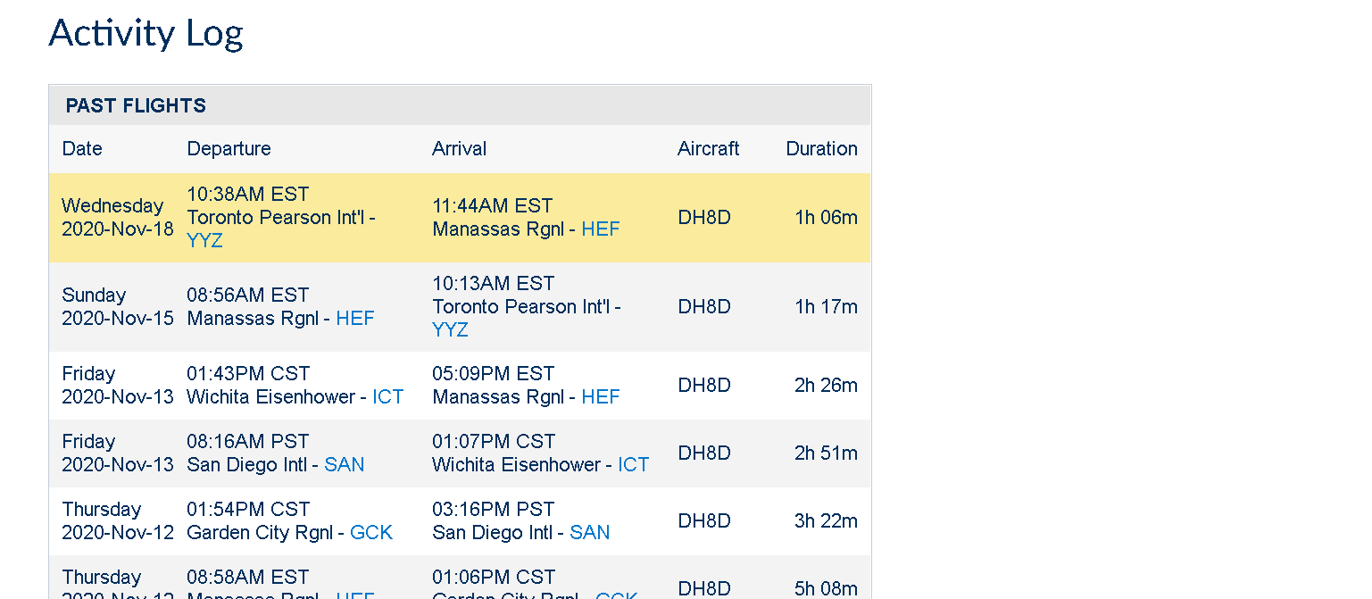The height and width of the screenshot is (599, 1372).
Task: Click the PAST FLIGHTS section header
Action: pyautogui.click(x=136, y=106)
